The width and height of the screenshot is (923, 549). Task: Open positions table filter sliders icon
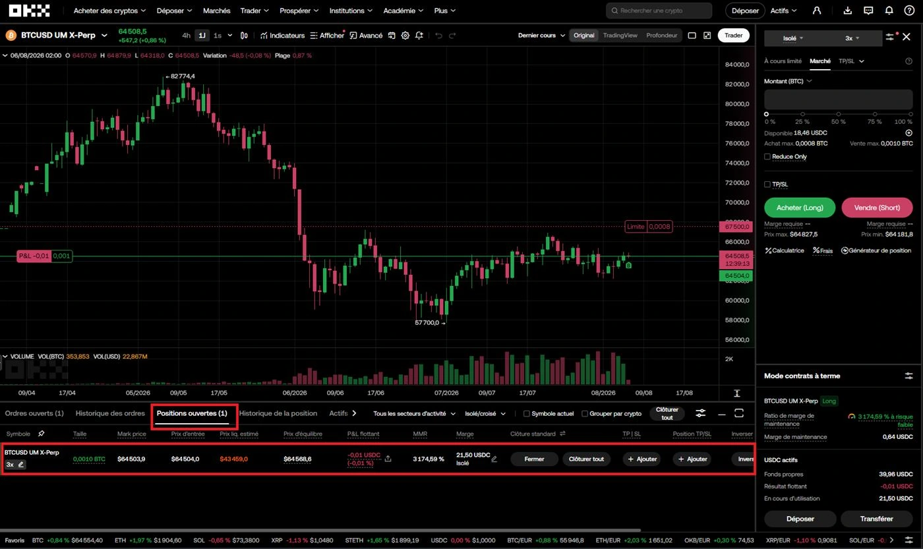click(700, 413)
